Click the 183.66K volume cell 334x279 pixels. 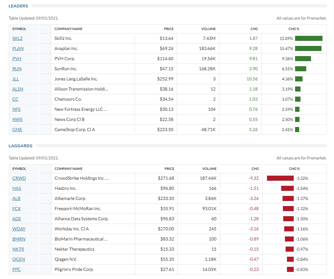[x=207, y=49]
